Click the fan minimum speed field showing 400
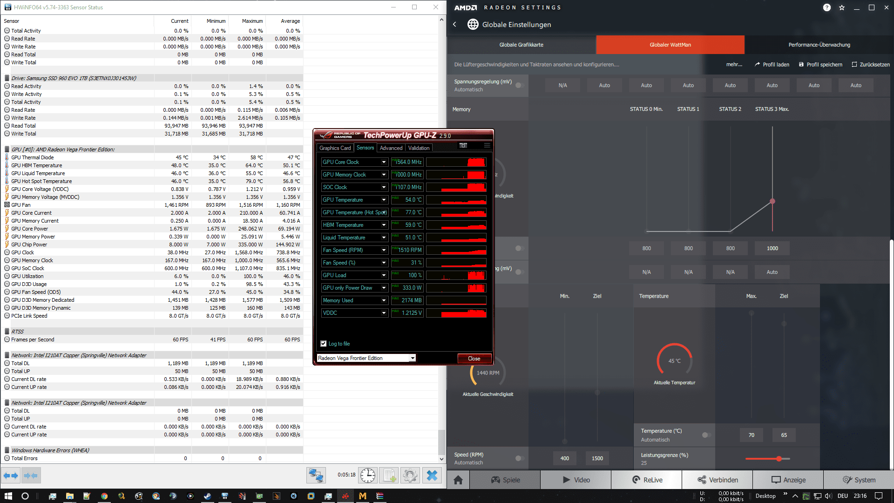The image size is (894, 503). click(x=565, y=458)
